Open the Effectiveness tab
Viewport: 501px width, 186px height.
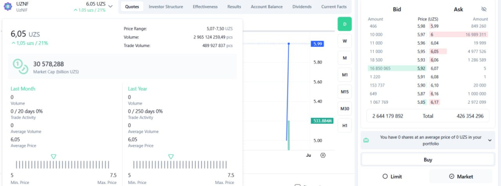(x=205, y=7)
